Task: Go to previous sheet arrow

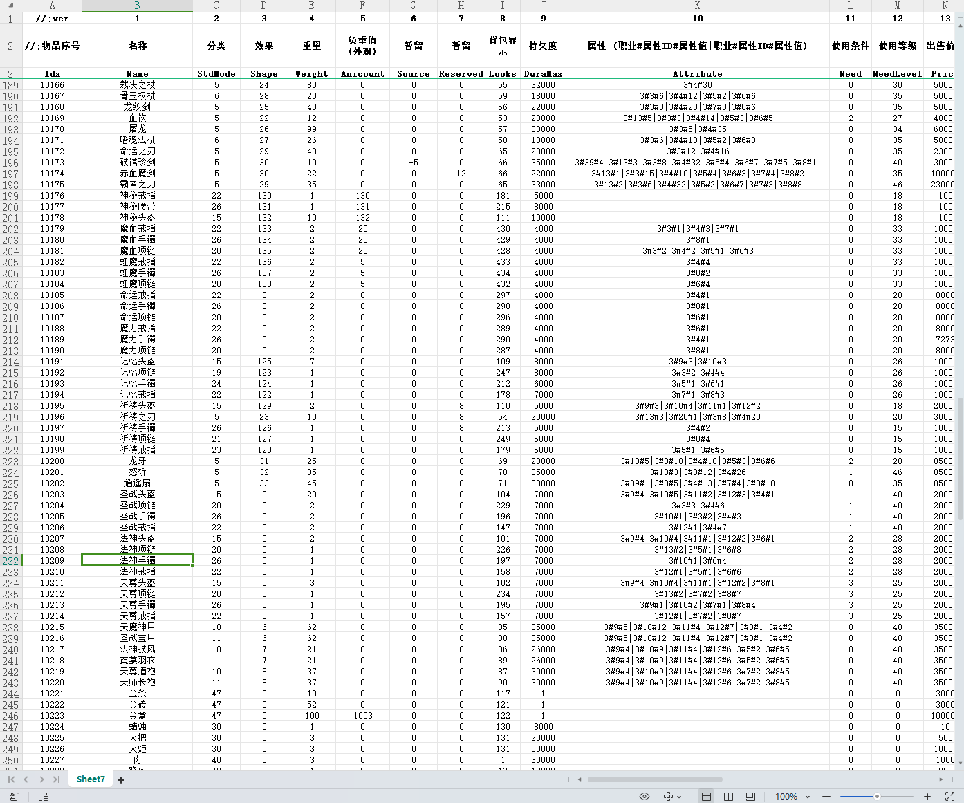Action: 26,779
